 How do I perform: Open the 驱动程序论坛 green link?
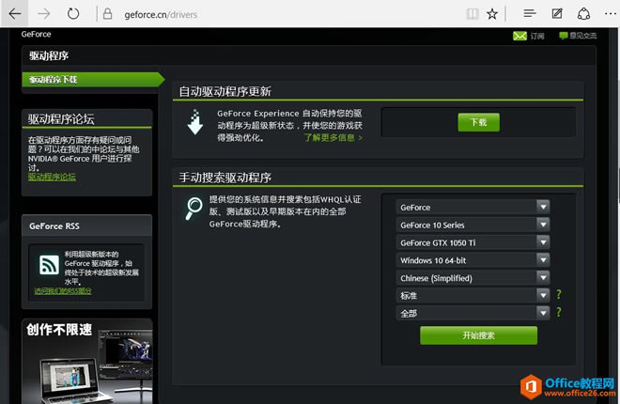tap(52, 177)
